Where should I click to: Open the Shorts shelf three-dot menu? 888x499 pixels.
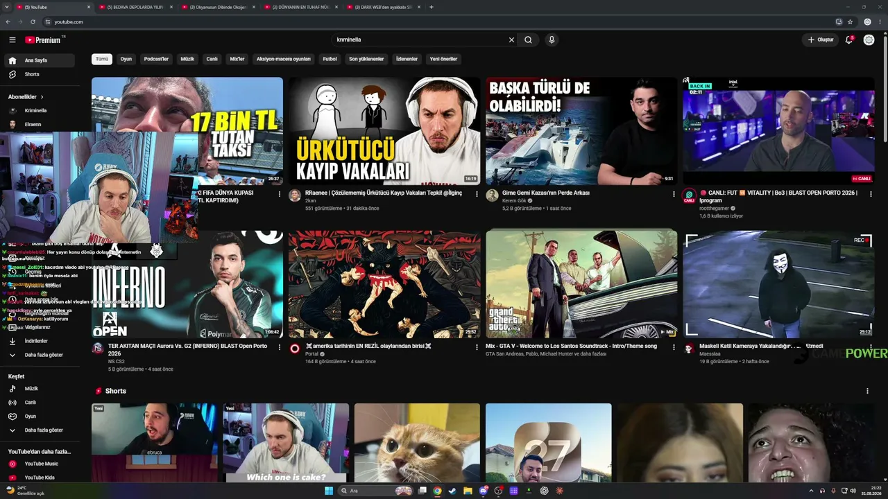(x=867, y=391)
